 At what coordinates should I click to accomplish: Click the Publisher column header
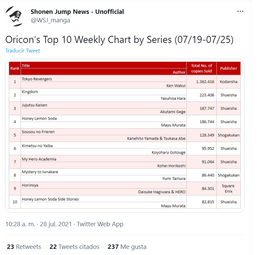pyautogui.click(x=229, y=68)
